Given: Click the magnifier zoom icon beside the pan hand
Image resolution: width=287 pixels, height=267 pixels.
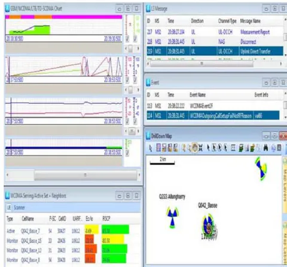Looking at the screenshot, I should pyautogui.click(x=190, y=148).
